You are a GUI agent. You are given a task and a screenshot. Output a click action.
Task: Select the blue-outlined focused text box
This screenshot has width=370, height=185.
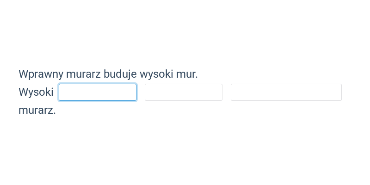[x=98, y=92]
